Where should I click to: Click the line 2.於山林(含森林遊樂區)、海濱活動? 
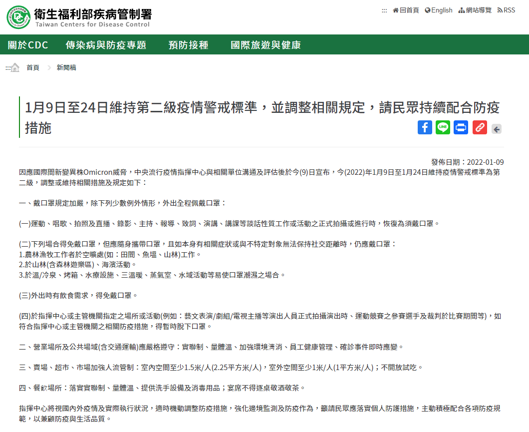click(x=77, y=265)
